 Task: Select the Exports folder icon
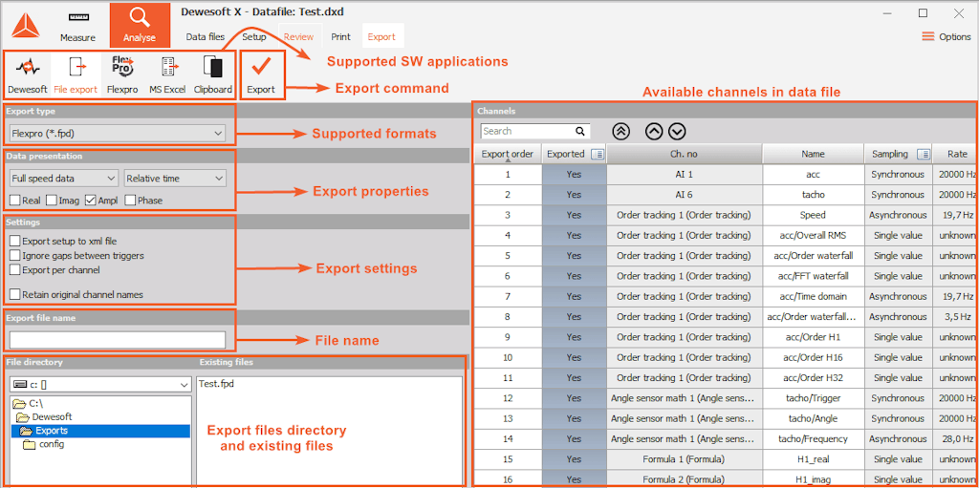coord(26,431)
